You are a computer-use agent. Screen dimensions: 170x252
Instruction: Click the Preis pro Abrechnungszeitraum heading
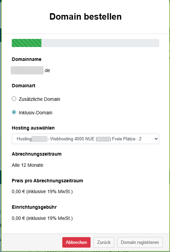coord(47,181)
